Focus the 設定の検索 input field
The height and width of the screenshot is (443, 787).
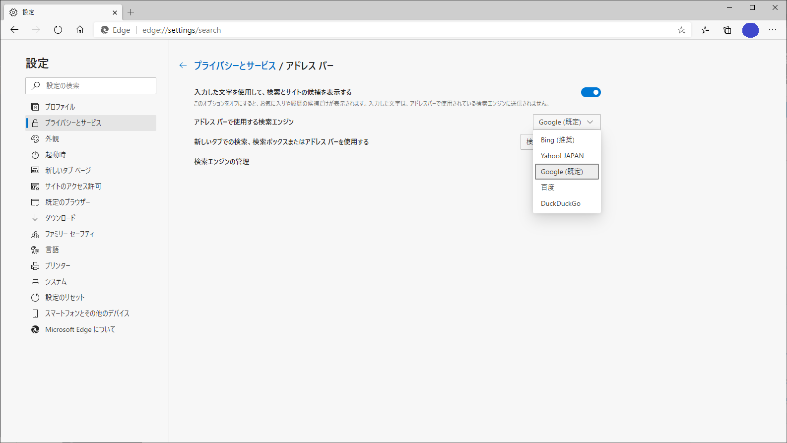tap(91, 86)
